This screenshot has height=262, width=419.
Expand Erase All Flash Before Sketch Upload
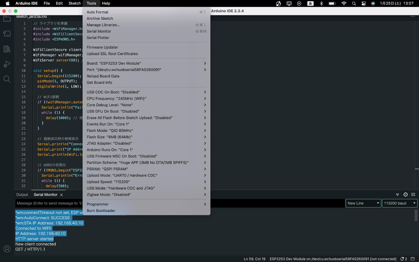coord(146,118)
